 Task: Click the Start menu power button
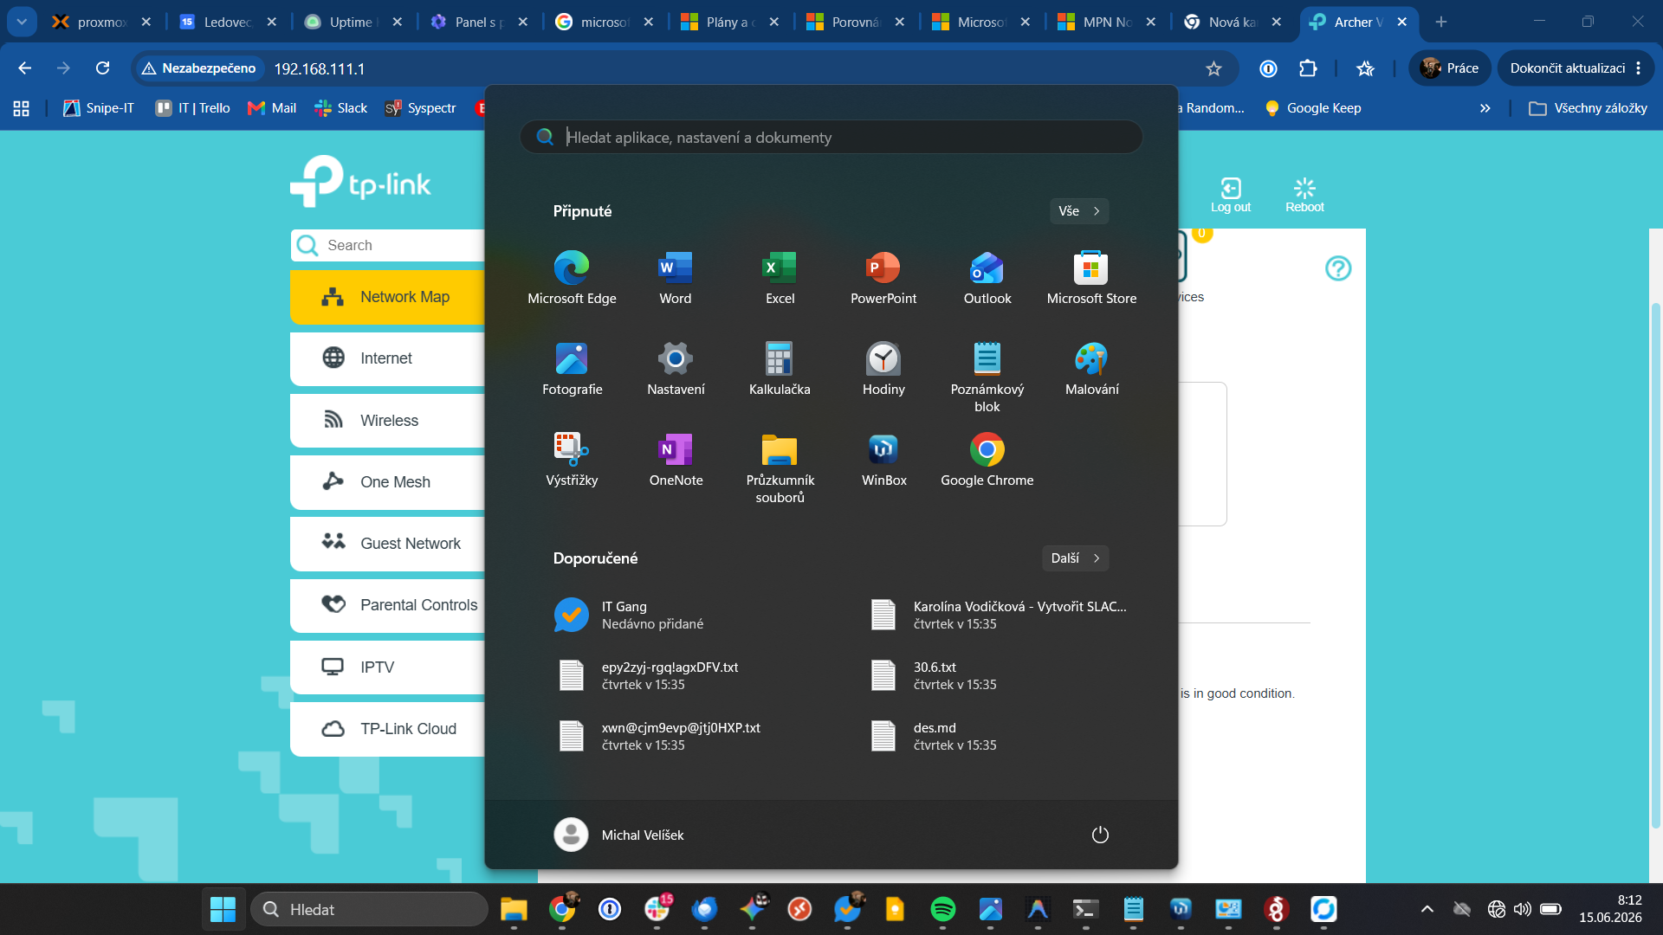pyautogui.click(x=1100, y=835)
